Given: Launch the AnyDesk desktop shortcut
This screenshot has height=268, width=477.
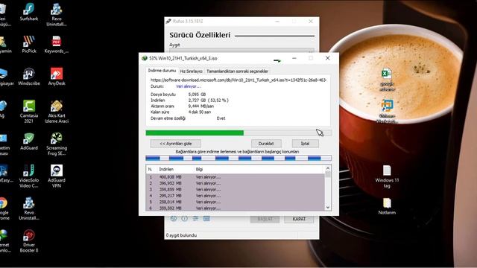Looking at the screenshot, I should tap(57, 77).
